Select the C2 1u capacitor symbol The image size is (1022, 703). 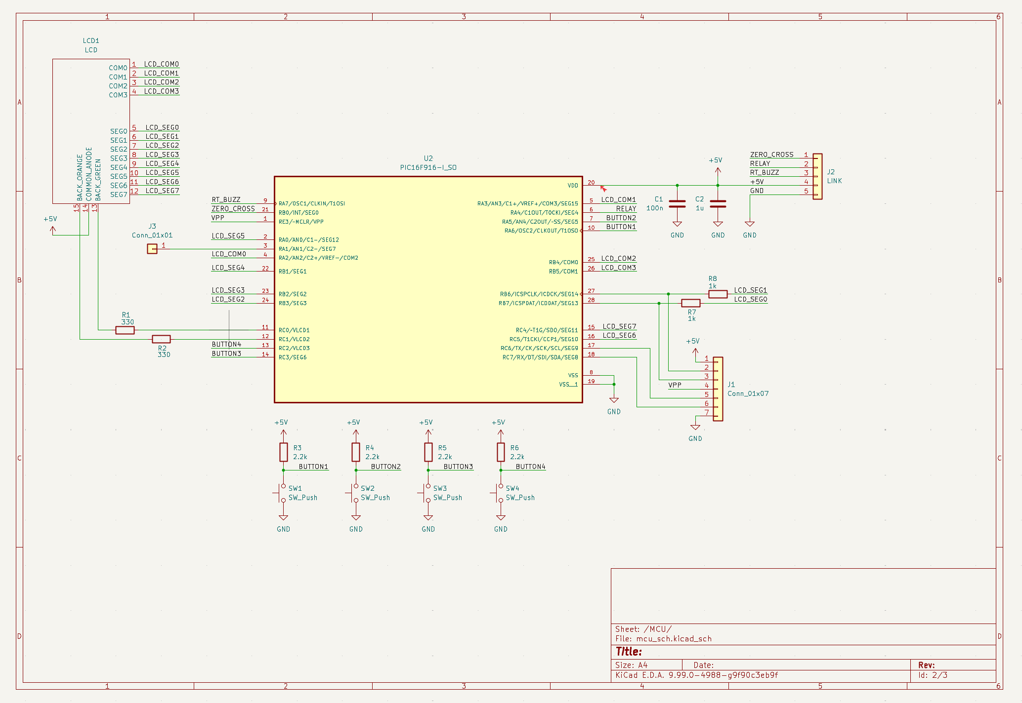pos(718,203)
